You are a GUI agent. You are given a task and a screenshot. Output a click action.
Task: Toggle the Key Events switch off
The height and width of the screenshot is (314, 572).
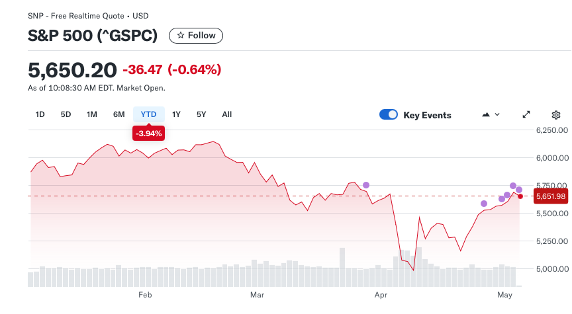389,114
